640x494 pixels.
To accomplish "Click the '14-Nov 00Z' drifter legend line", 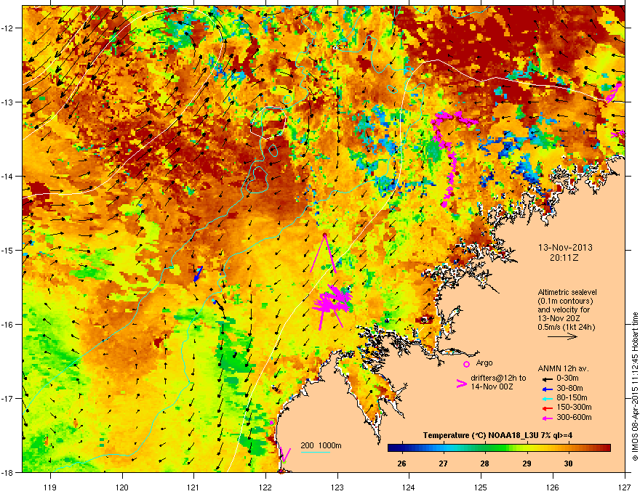I will pos(492,386).
